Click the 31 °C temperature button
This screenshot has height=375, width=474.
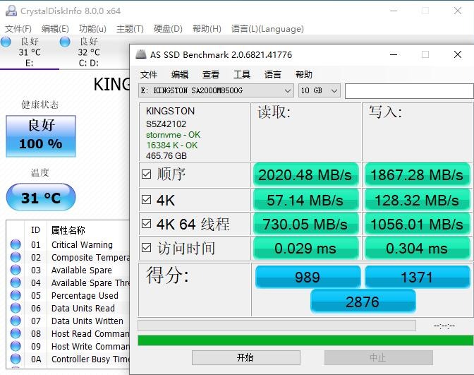click(41, 197)
